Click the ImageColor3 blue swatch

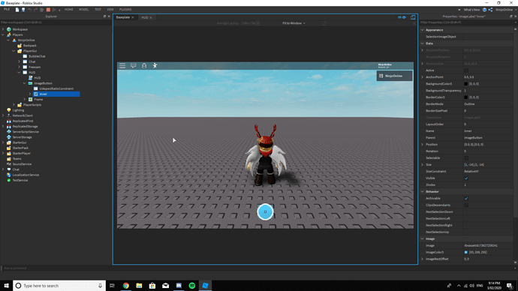[x=465, y=253]
